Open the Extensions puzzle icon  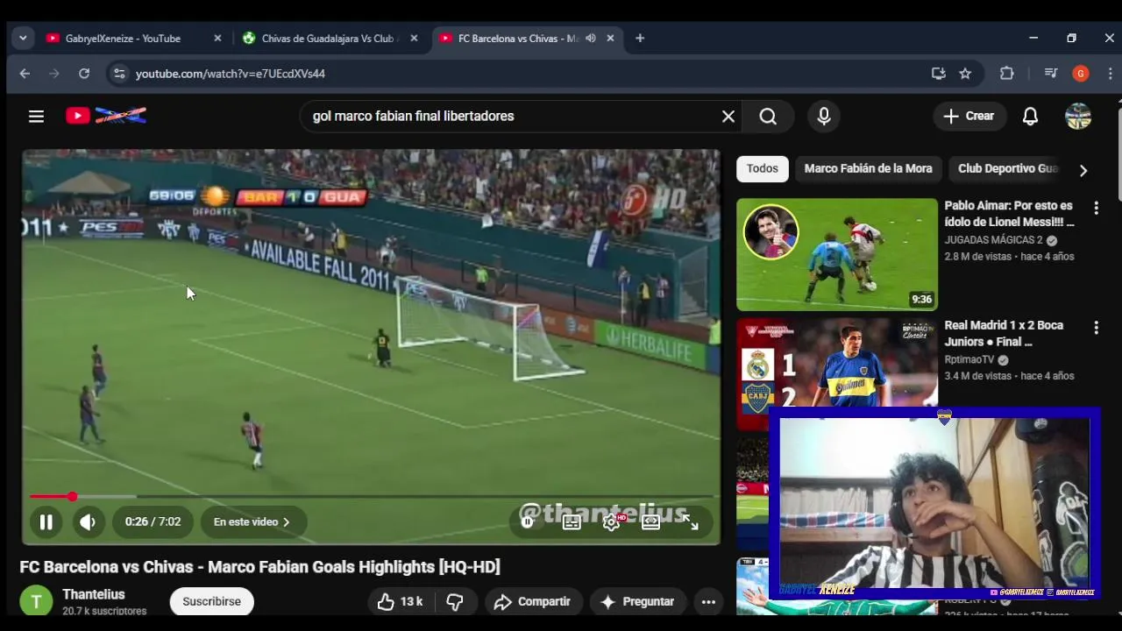point(1007,74)
